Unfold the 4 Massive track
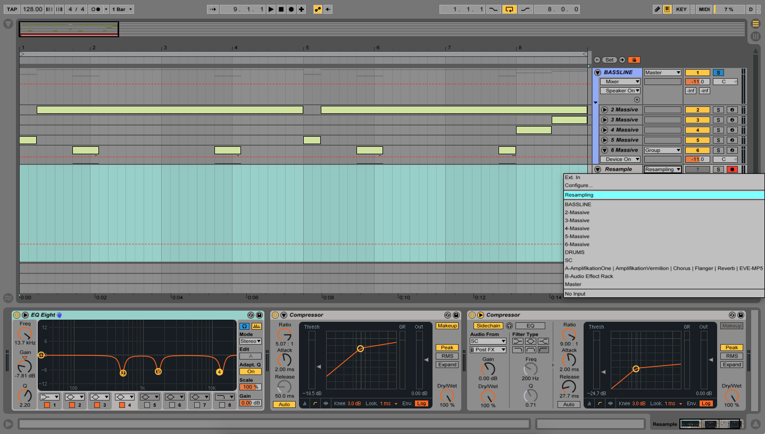 coord(604,130)
